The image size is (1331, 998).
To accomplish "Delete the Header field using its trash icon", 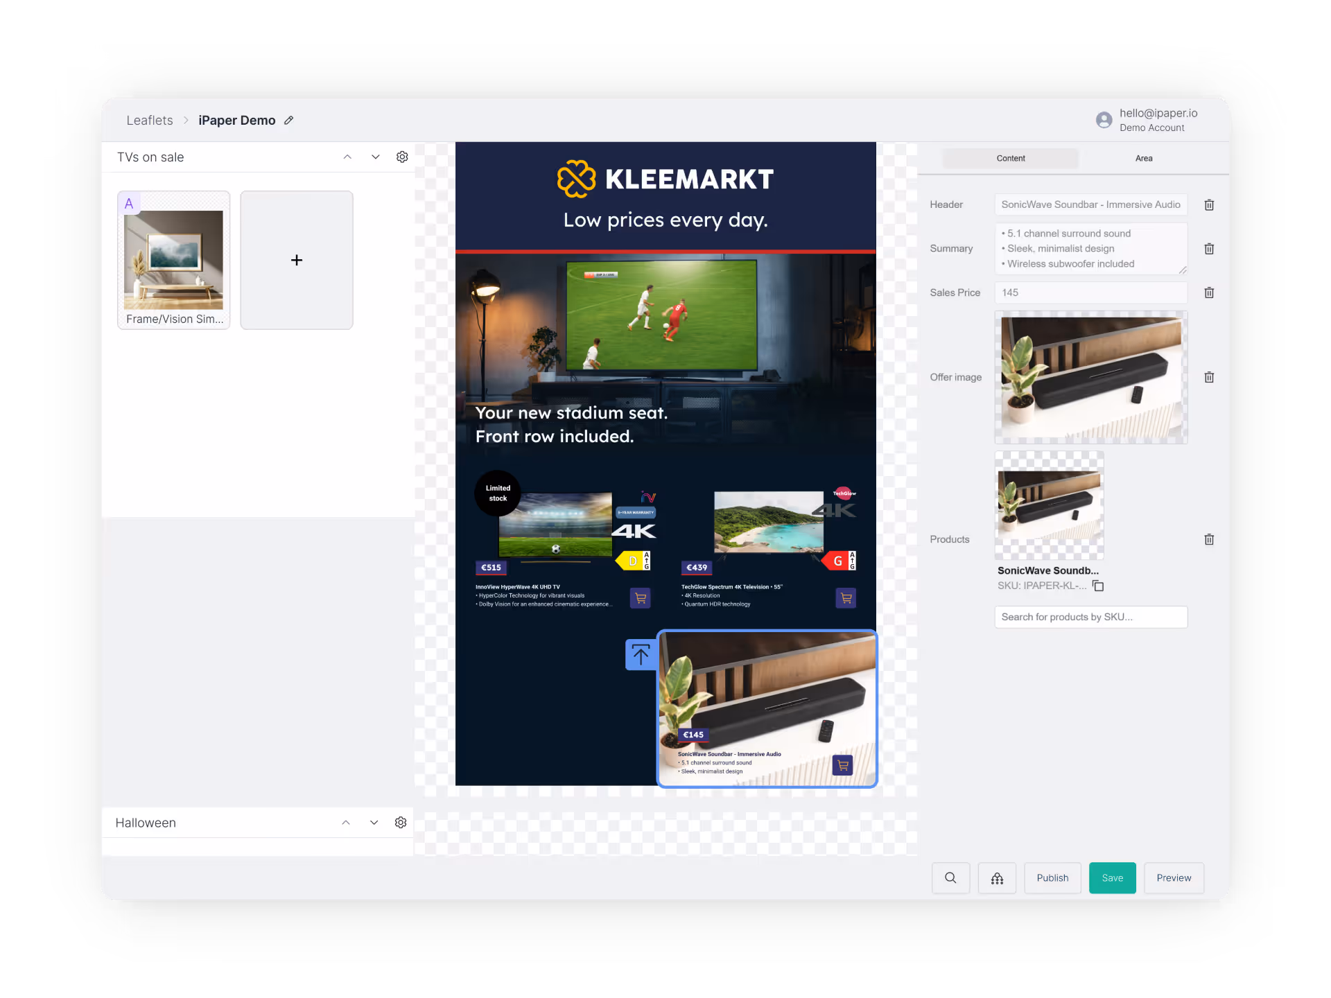I will coord(1210,204).
